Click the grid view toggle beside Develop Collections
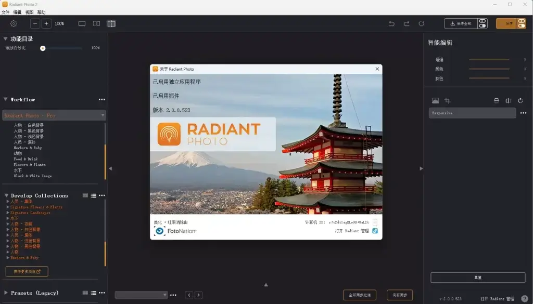 tap(85, 195)
